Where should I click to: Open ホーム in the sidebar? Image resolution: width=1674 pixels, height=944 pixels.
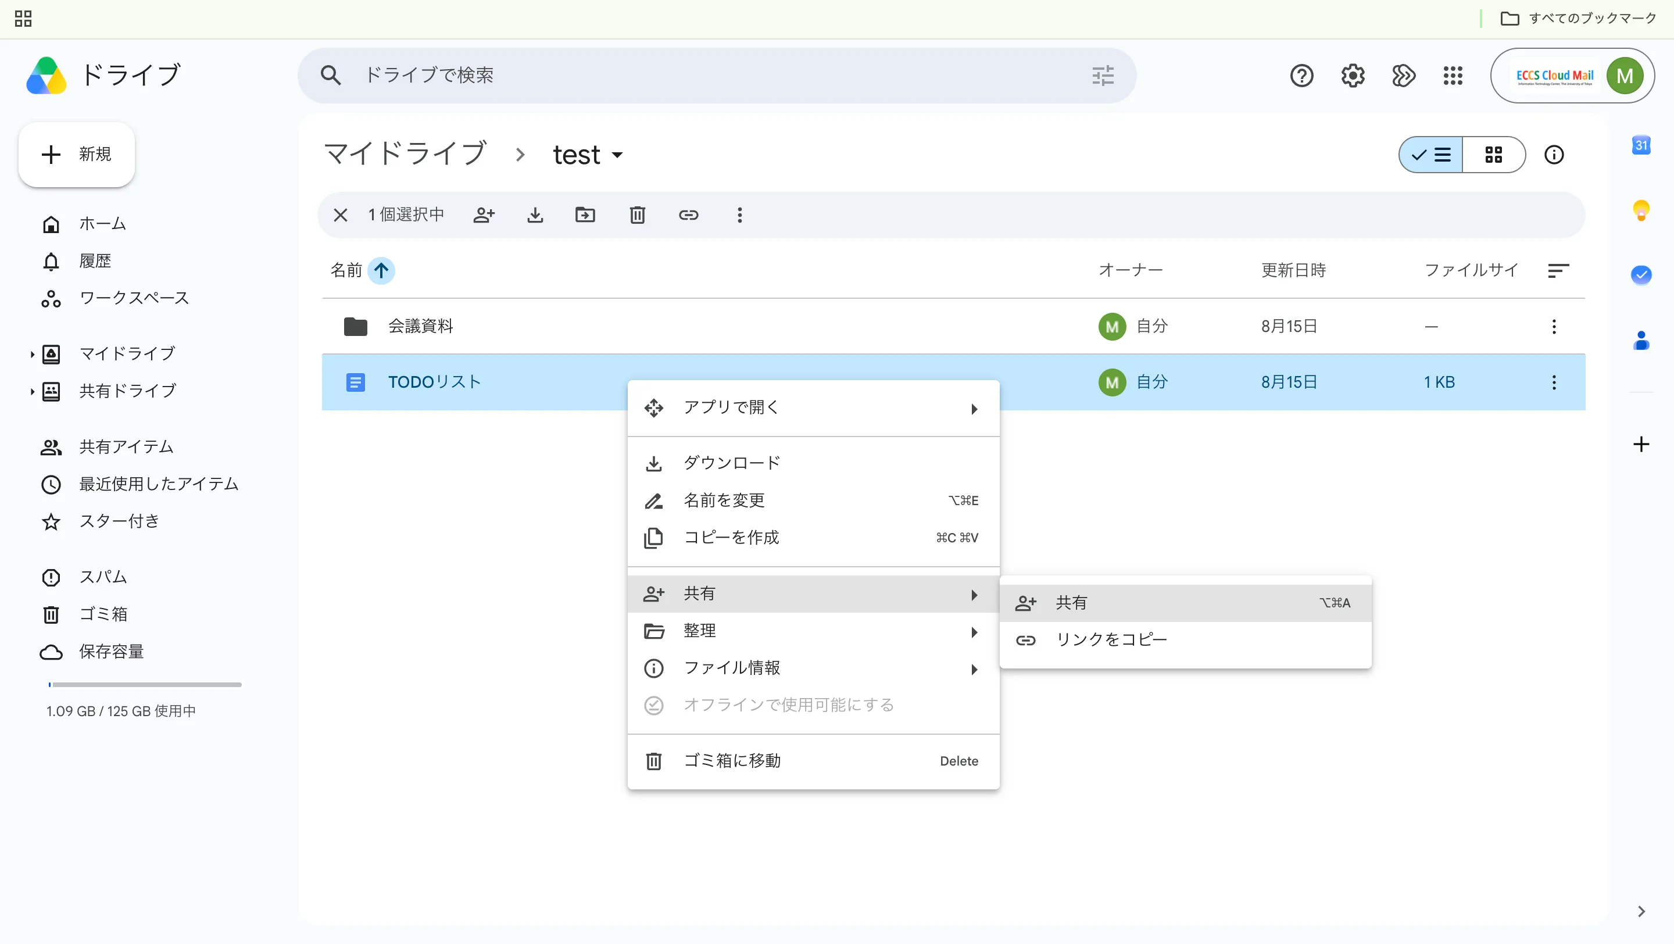click(x=103, y=224)
